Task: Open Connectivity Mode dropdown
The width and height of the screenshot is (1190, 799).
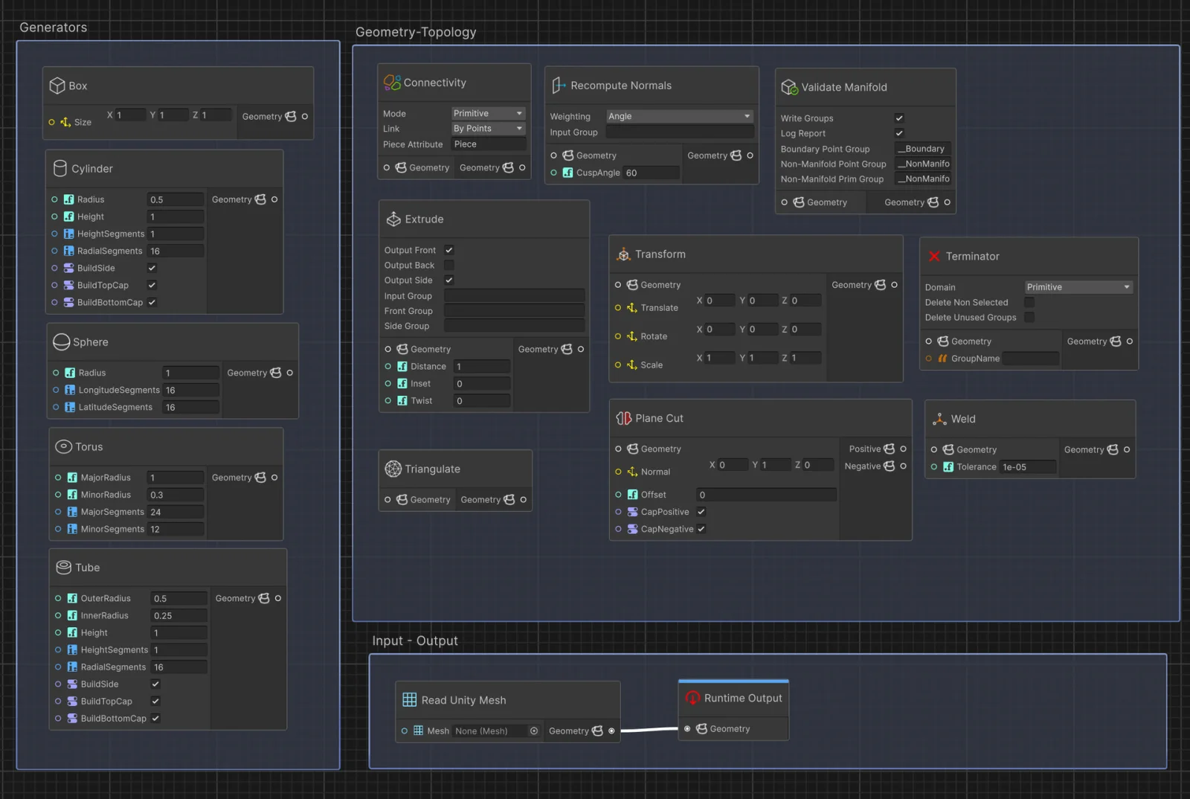Action: coord(489,113)
